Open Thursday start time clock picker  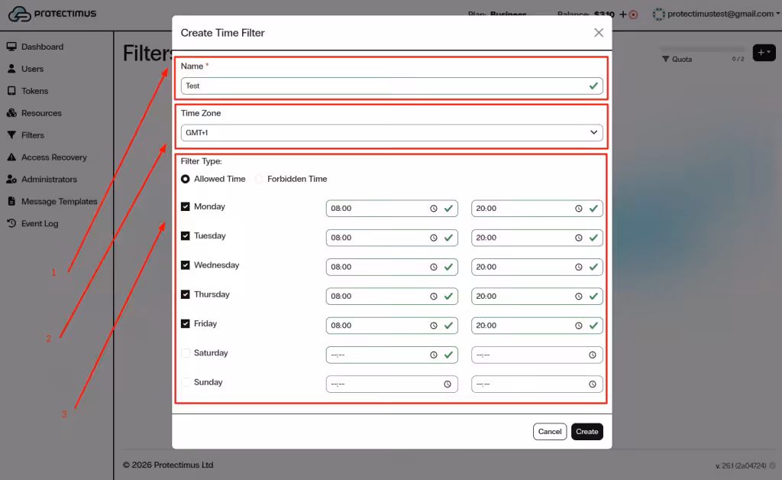pos(434,297)
